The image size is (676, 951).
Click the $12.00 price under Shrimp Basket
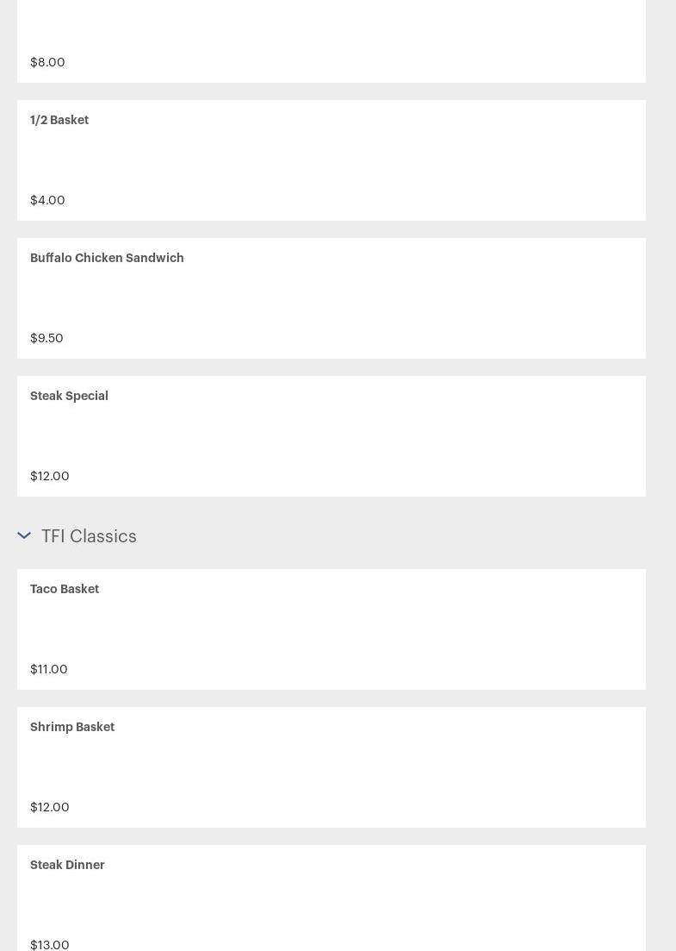point(49,807)
